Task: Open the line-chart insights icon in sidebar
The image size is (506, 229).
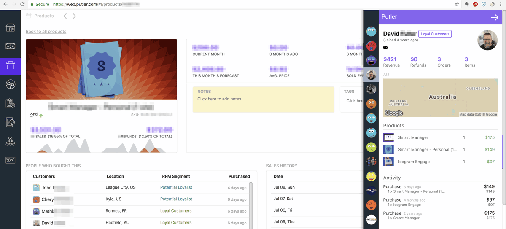Action: 11,160
